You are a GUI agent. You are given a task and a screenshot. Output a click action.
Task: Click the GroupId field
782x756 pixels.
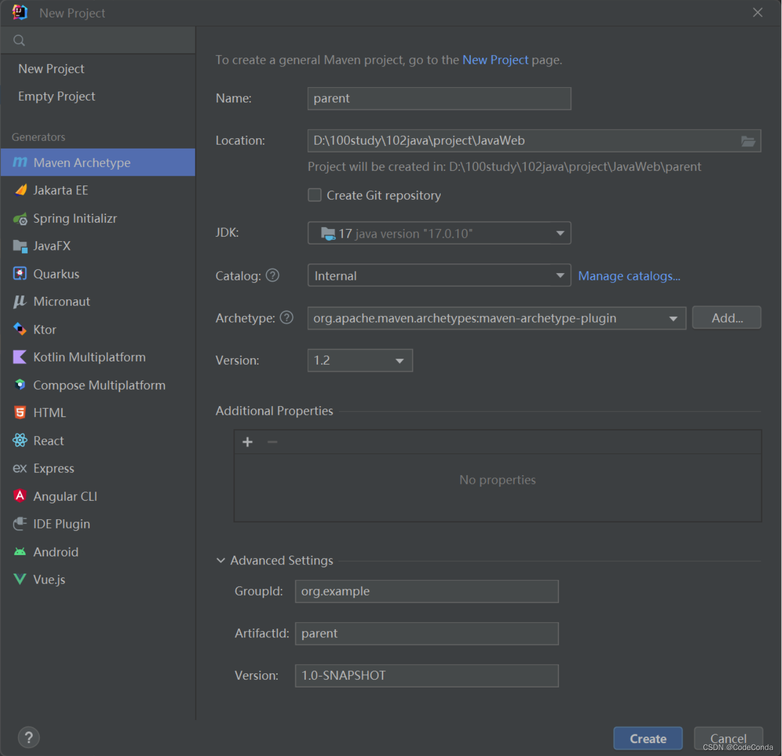tap(427, 591)
